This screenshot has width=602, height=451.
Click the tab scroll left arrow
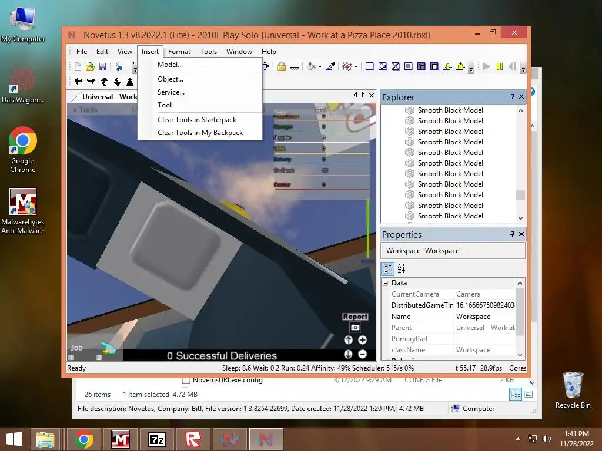356,95
